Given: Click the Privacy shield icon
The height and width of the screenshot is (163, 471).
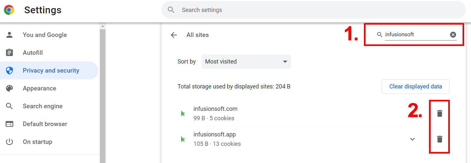Looking at the screenshot, I should click(9, 71).
